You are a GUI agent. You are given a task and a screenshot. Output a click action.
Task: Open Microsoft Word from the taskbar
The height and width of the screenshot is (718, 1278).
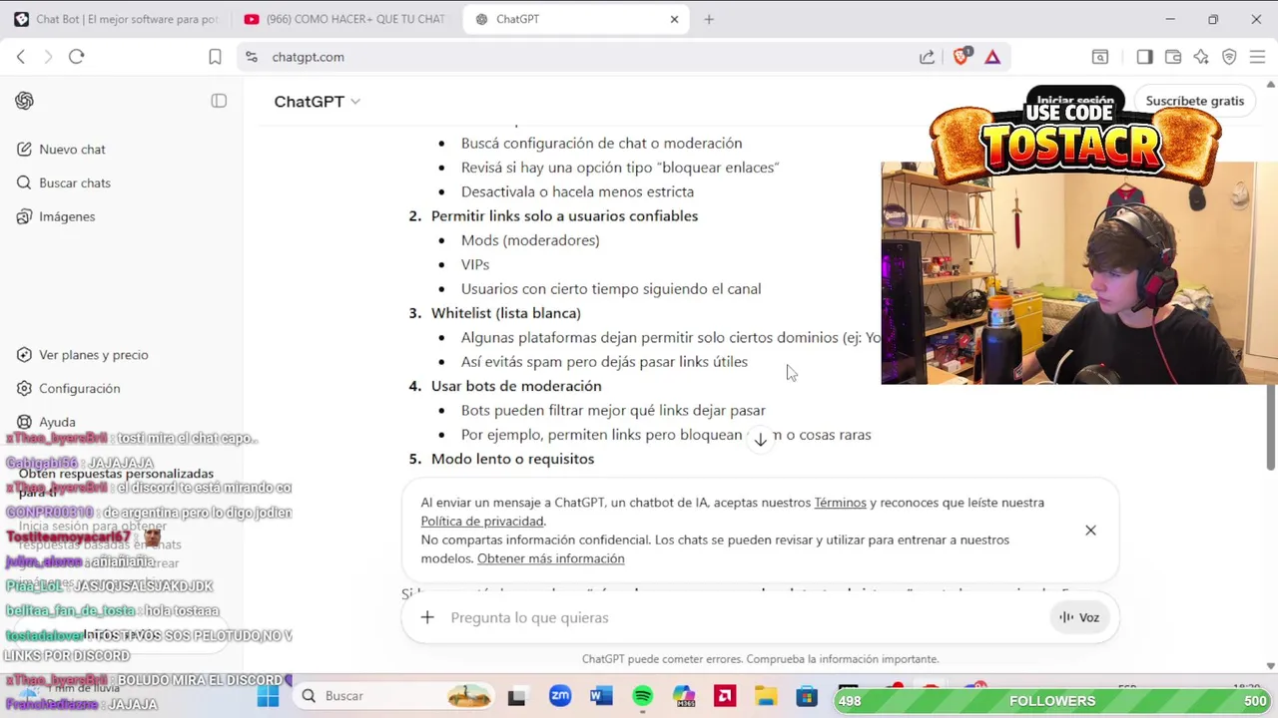(x=601, y=696)
